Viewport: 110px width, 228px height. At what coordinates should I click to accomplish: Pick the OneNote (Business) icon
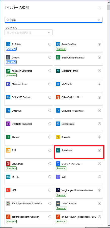(x=8, y=124)
